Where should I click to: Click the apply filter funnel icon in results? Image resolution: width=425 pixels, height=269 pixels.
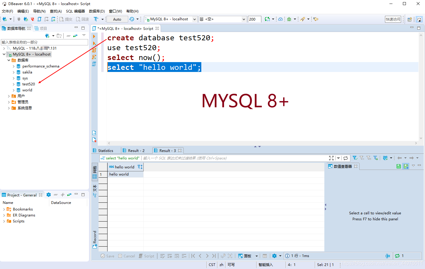coord(355,158)
